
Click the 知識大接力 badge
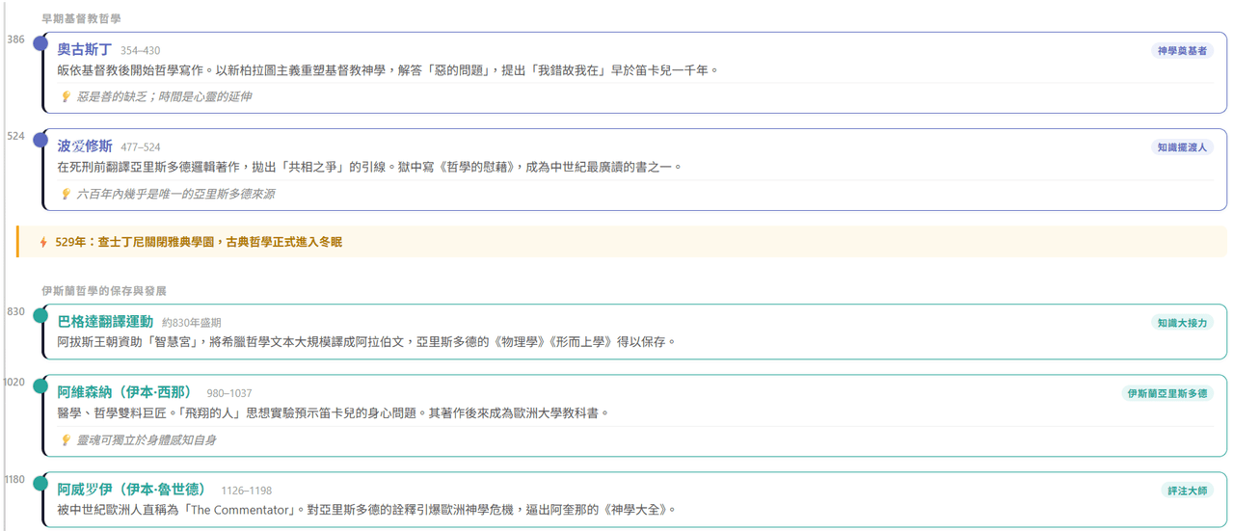(1181, 323)
